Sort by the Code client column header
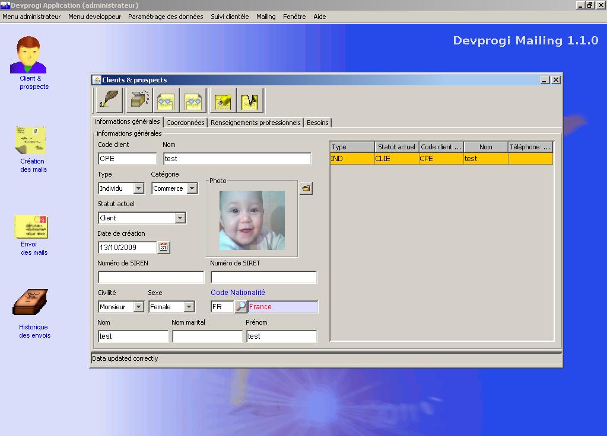 441,147
